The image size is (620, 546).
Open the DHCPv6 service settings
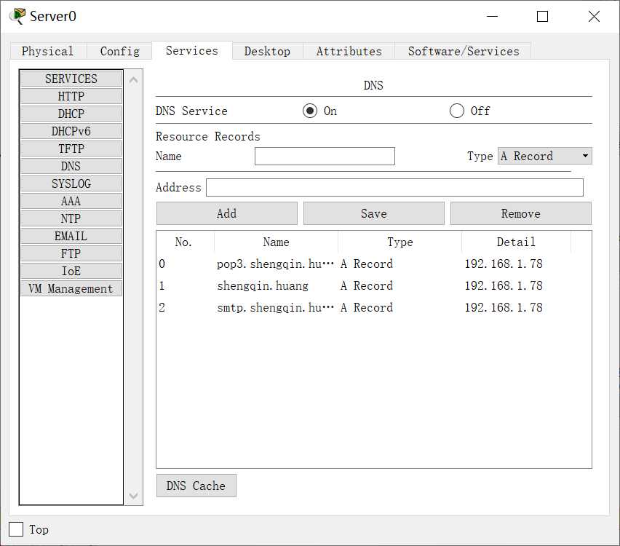click(71, 131)
